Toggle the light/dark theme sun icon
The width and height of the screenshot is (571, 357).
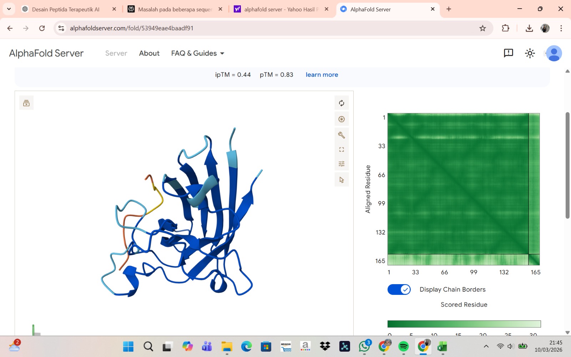[x=530, y=53]
